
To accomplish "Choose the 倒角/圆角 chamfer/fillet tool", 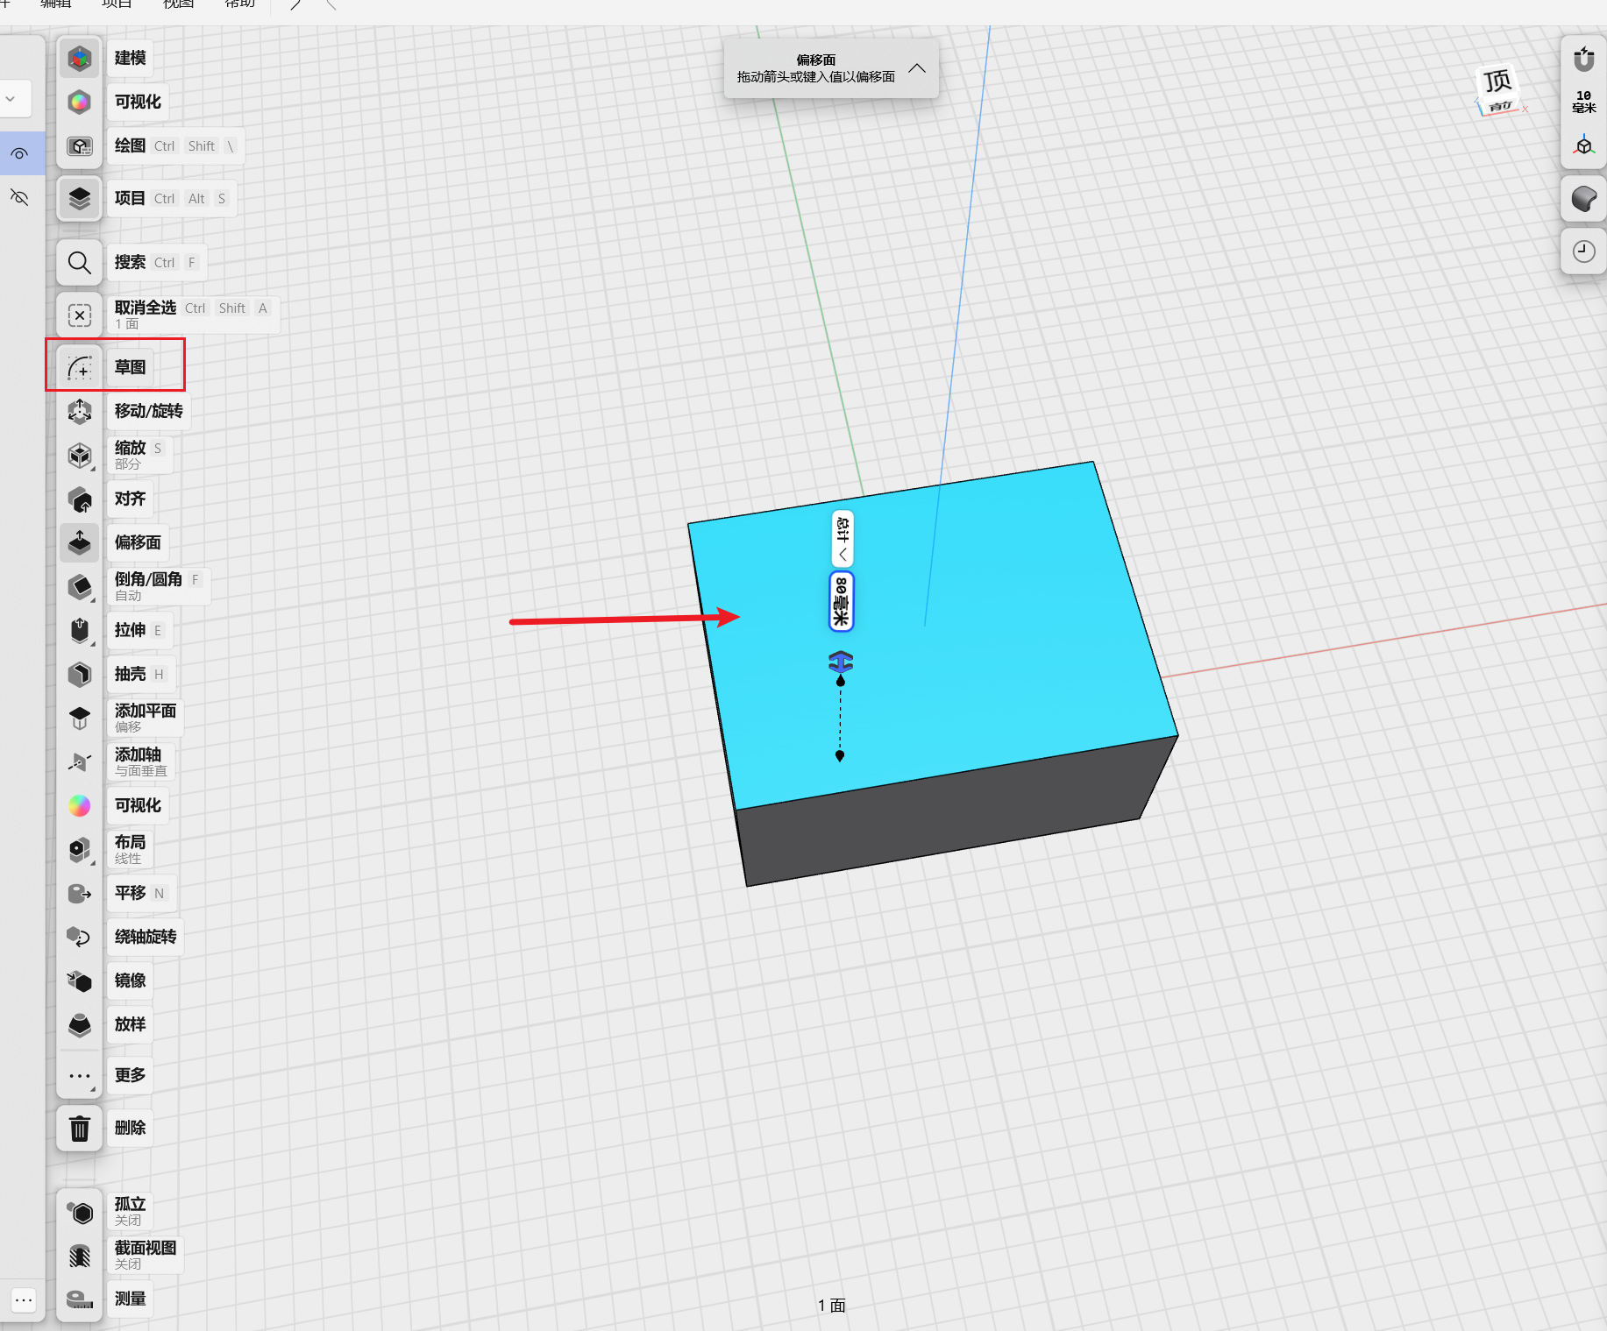I will pyautogui.click(x=80, y=586).
